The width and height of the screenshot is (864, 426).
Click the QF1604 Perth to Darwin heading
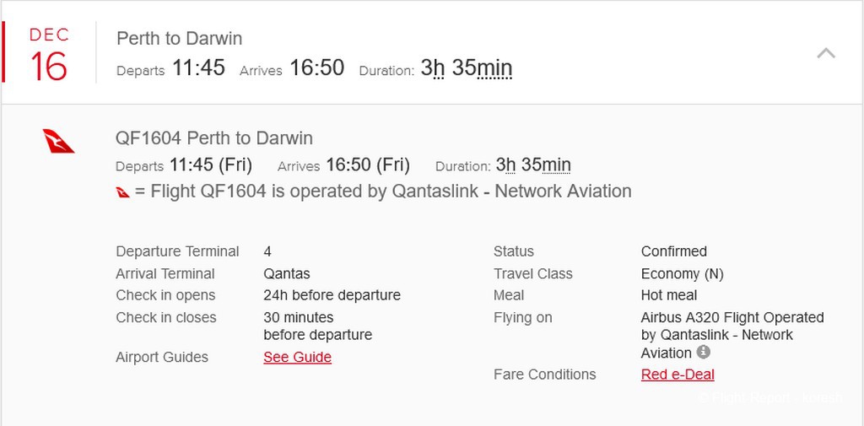(214, 138)
